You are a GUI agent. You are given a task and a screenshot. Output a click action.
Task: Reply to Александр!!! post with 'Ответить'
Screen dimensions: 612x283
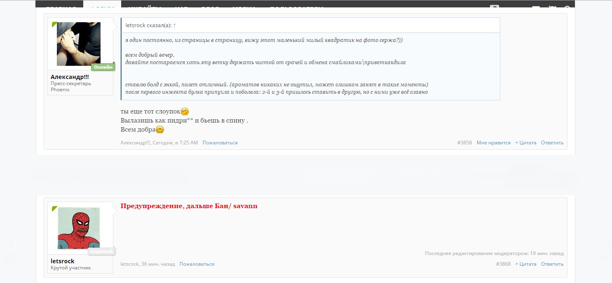tap(552, 143)
